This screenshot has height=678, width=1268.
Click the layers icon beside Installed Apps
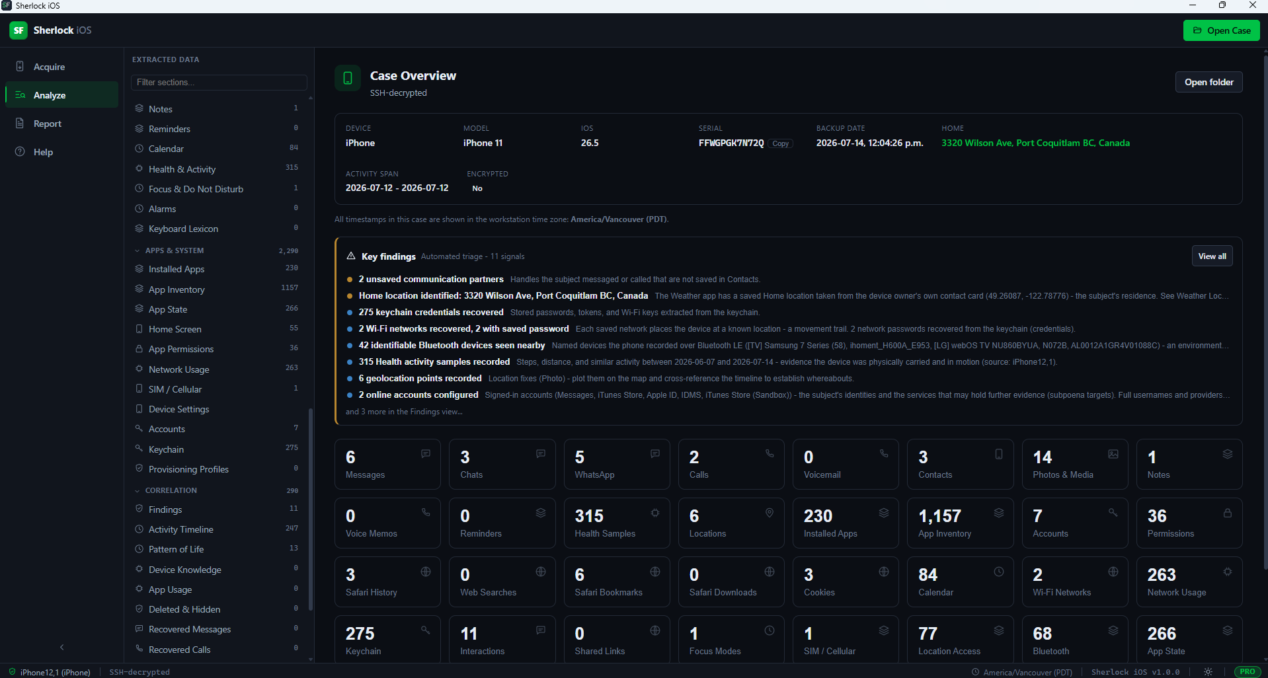(x=139, y=268)
